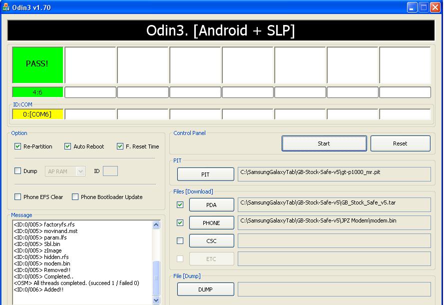Uncheck the PDA file checkbox
The height and width of the screenshot is (305, 444).
(180, 204)
